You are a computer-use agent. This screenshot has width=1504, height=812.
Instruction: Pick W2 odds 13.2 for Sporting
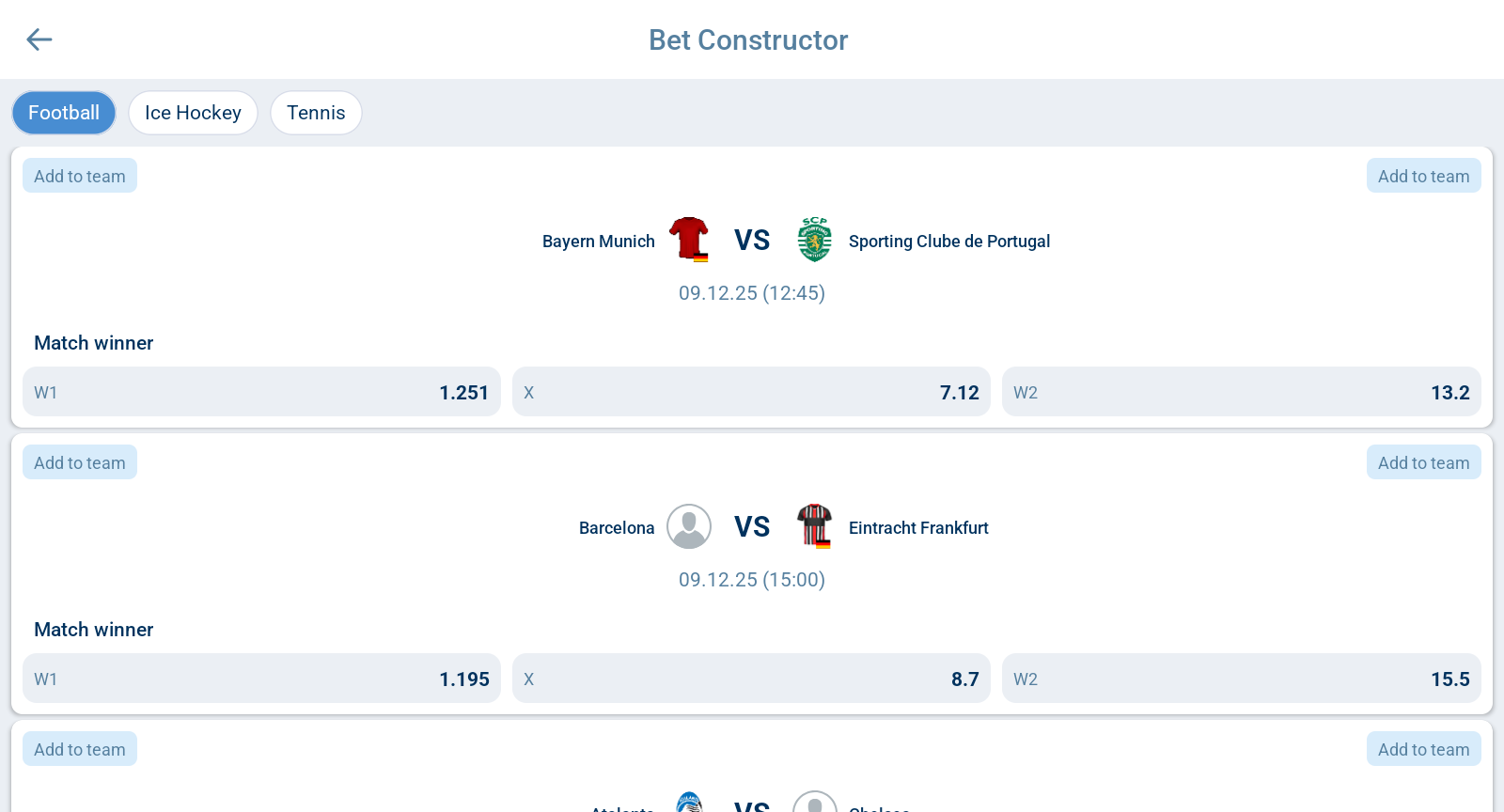pyautogui.click(x=1241, y=392)
